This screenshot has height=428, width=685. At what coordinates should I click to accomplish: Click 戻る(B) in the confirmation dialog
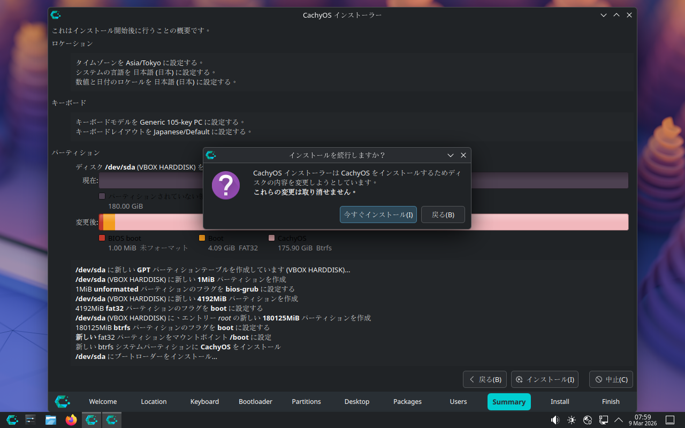tap(443, 215)
